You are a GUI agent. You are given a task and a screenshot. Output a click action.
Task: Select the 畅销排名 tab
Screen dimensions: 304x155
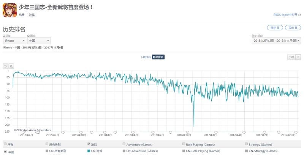tap(158, 57)
